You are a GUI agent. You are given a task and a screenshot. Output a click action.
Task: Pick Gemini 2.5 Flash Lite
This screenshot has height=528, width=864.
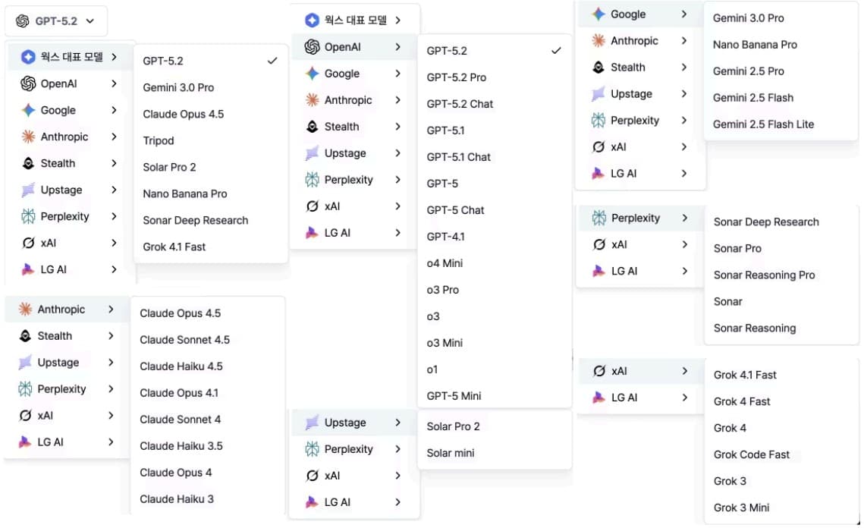pyautogui.click(x=763, y=124)
